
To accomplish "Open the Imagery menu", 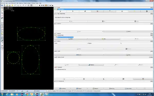I will click(29, 3).
